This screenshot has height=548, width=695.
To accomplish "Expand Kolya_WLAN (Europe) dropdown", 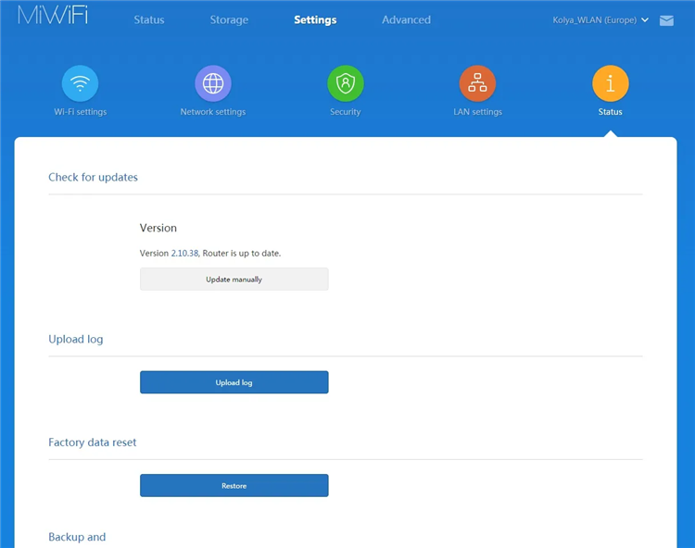I will pos(600,20).
